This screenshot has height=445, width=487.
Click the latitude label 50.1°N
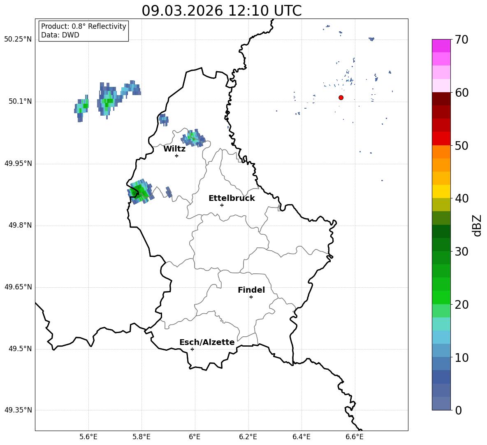[20, 101]
